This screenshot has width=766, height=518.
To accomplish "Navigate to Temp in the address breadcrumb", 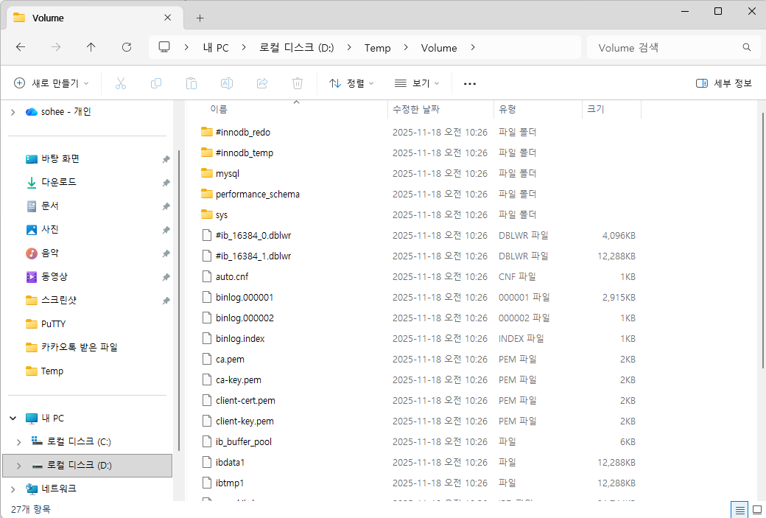I will tap(377, 48).
